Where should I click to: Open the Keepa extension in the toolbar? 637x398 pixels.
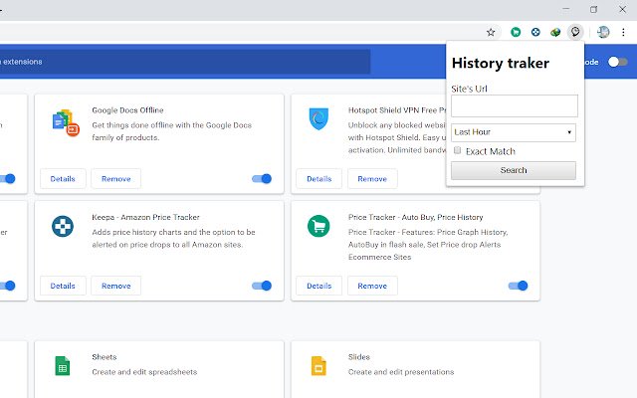[x=535, y=32]
